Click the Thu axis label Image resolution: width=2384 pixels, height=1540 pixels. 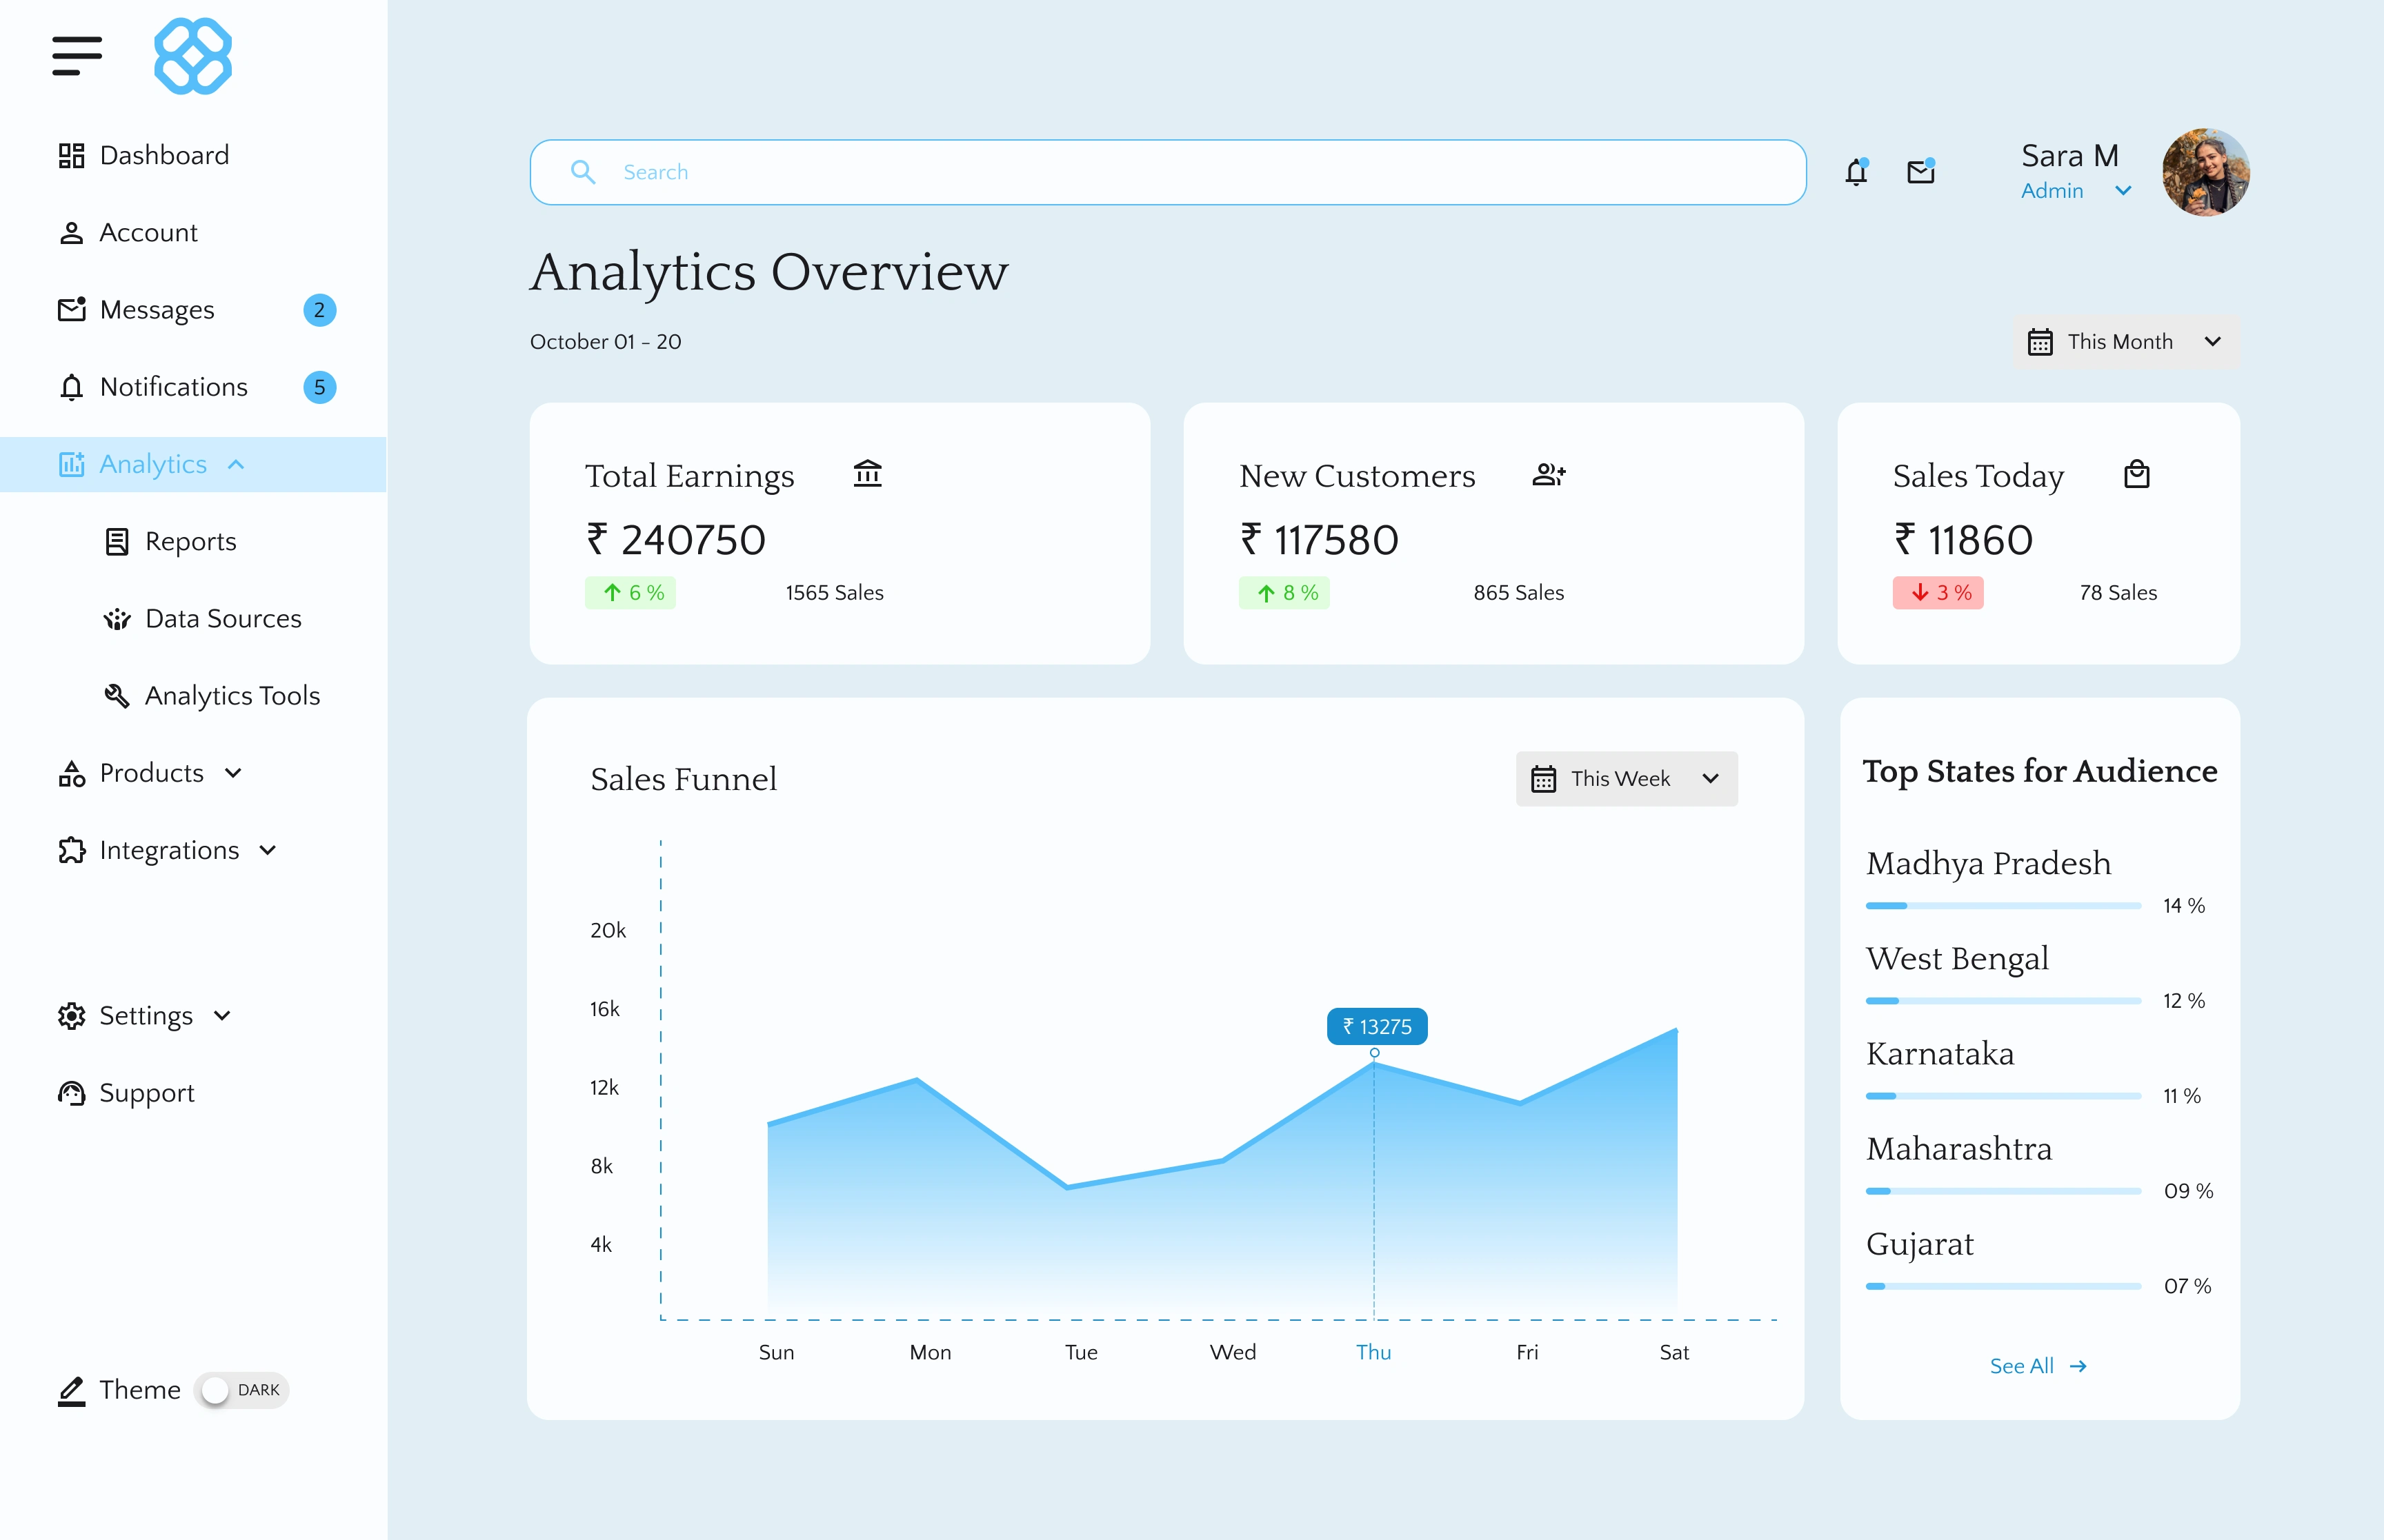[1373, 1352]
